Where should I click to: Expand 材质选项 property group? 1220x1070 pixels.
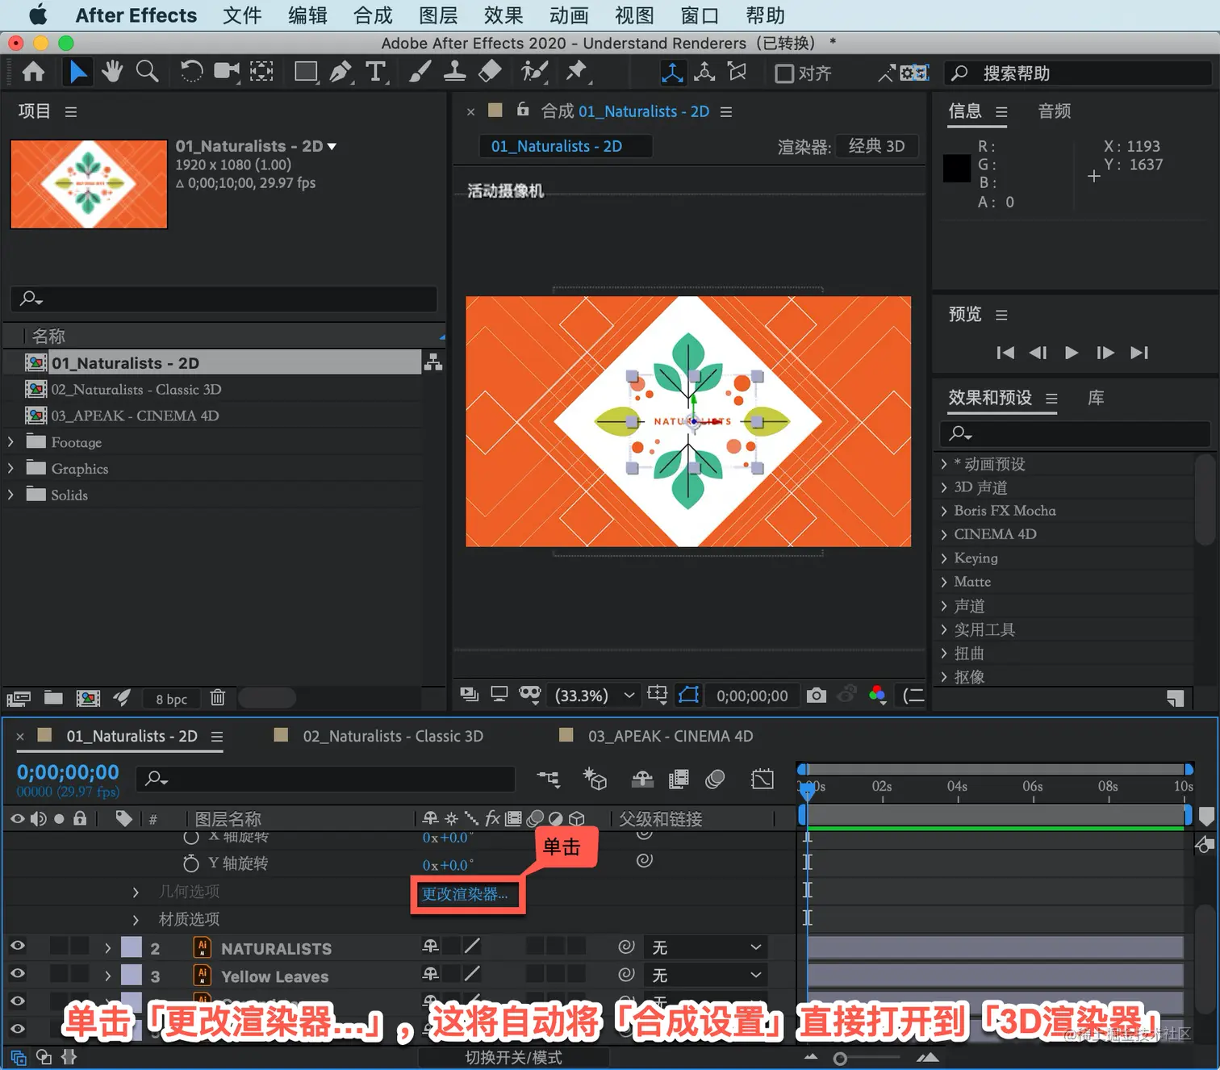tap(136, 919)
